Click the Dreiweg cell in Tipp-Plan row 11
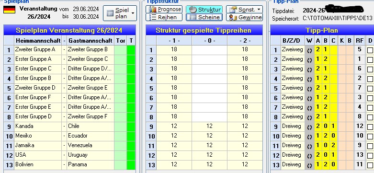Viewport: 374px width, 173px height. (293, 146)
